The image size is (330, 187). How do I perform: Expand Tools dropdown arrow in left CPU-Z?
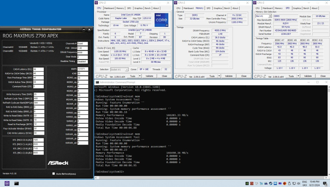pos(140,76)
